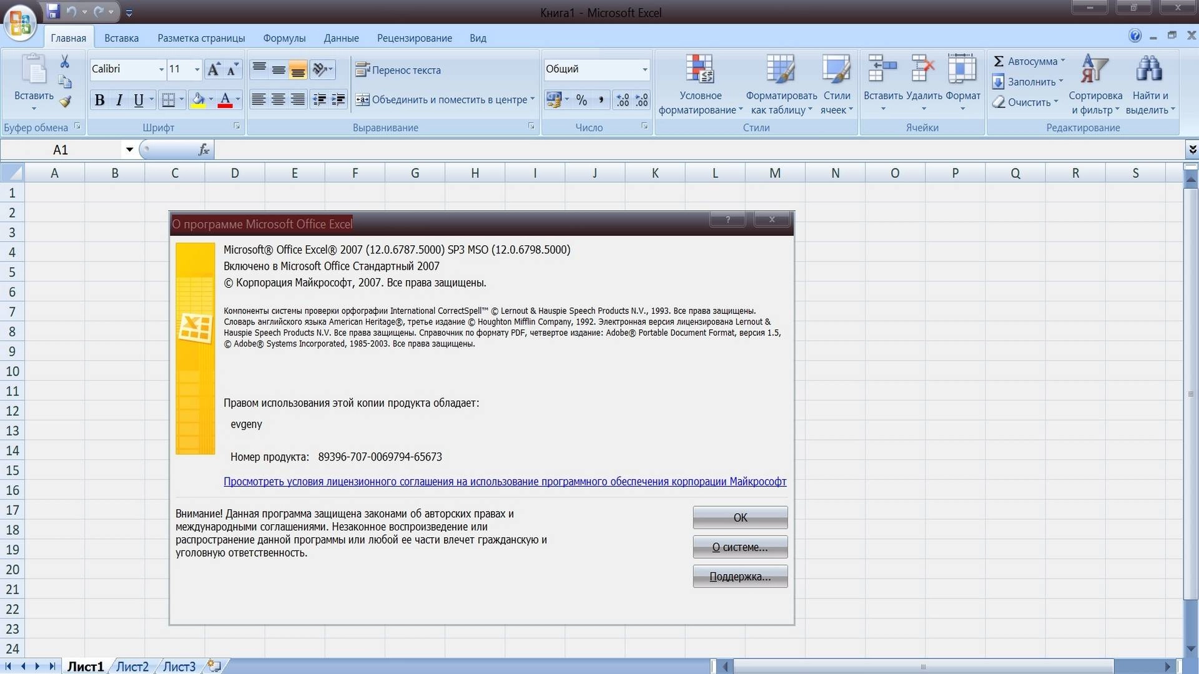
Task: Toggle bottom align button
Action: [x=298, y=69]
